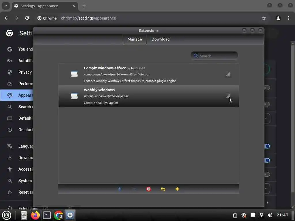Select the Settings - Appearance tab
The width and height of the screenshot is (295, 221).
(x=45, y=6)
